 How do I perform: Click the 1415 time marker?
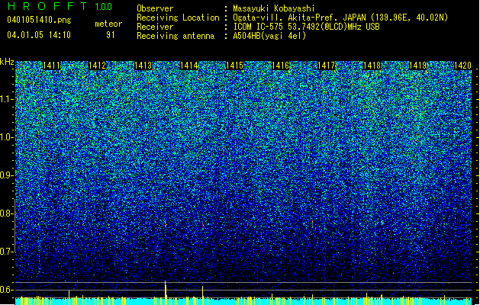pos(234,66)
